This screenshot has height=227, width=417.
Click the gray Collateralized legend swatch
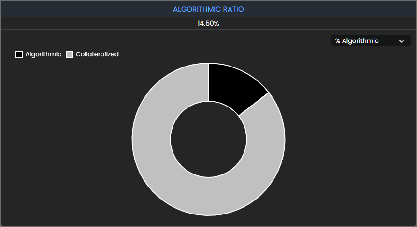pyautogui.click(x=70, y=54)
